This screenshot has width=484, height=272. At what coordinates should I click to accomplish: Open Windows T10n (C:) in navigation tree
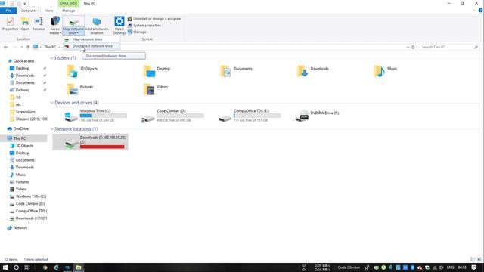pyautogui.click(x=30, y=196)
